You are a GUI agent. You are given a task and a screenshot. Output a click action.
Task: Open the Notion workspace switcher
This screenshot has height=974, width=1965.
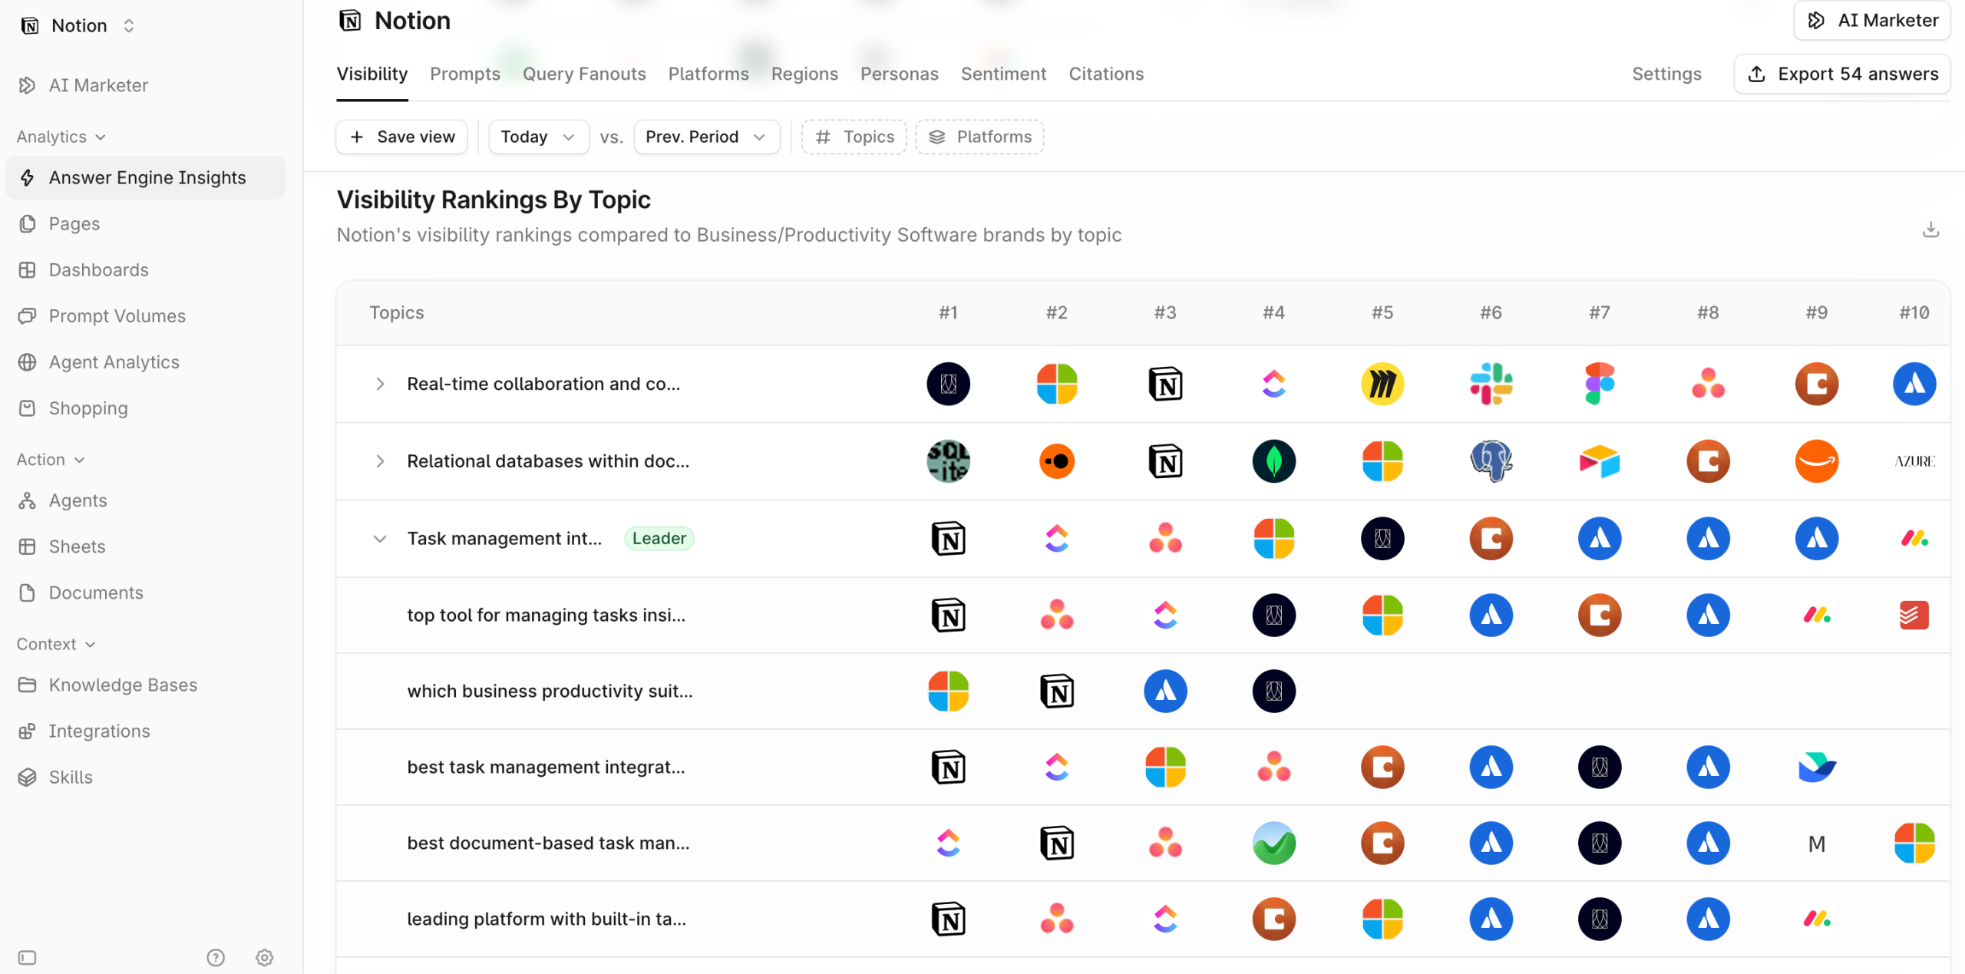[77, 25]
